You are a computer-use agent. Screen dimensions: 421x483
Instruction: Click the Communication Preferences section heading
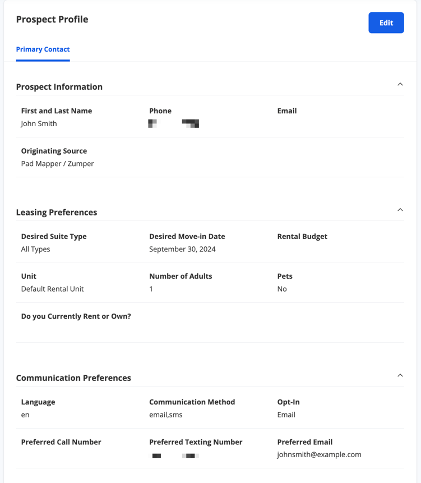click(73, 378)
